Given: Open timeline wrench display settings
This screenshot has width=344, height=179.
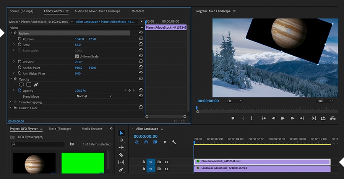Looking at the screenshot, I should [174, 142].
